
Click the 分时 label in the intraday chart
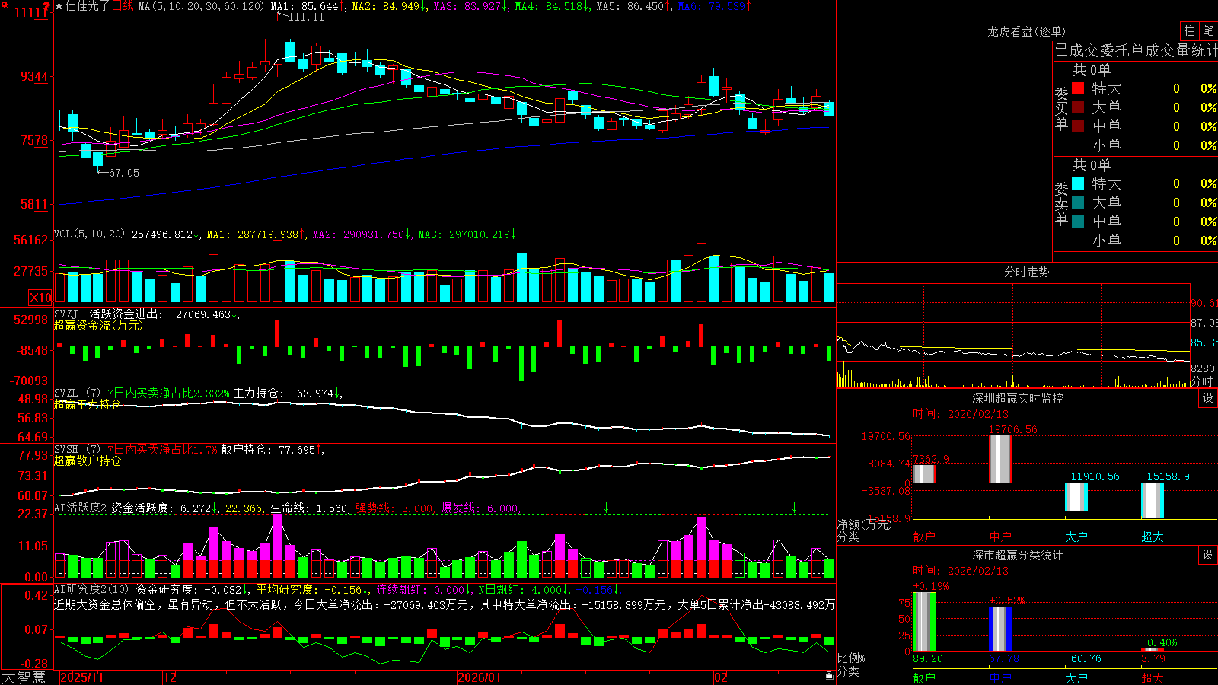click(x=1202, y=381)
